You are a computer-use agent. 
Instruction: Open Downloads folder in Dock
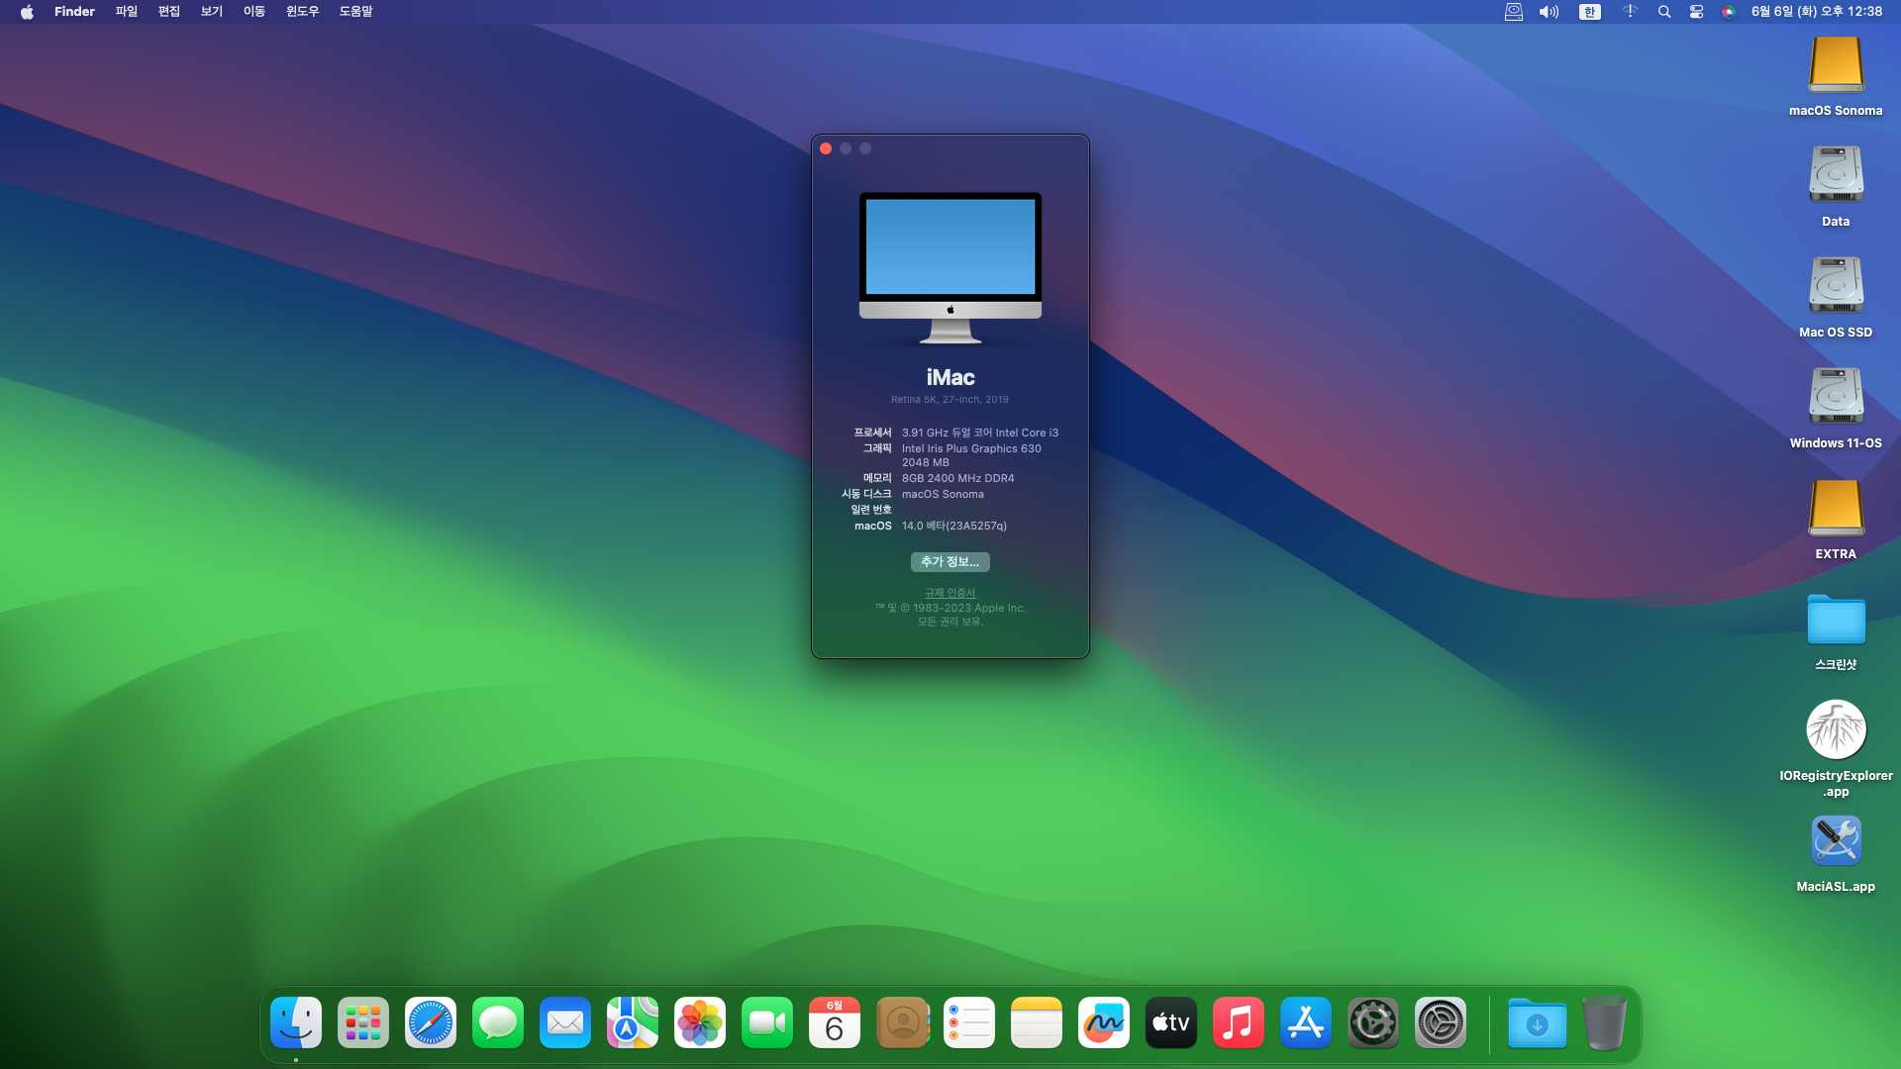tap(1538, 1022)
